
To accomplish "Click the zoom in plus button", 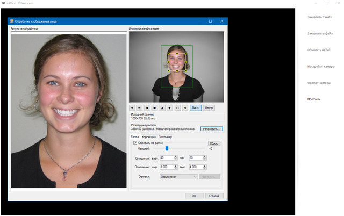I will (132, 107).
